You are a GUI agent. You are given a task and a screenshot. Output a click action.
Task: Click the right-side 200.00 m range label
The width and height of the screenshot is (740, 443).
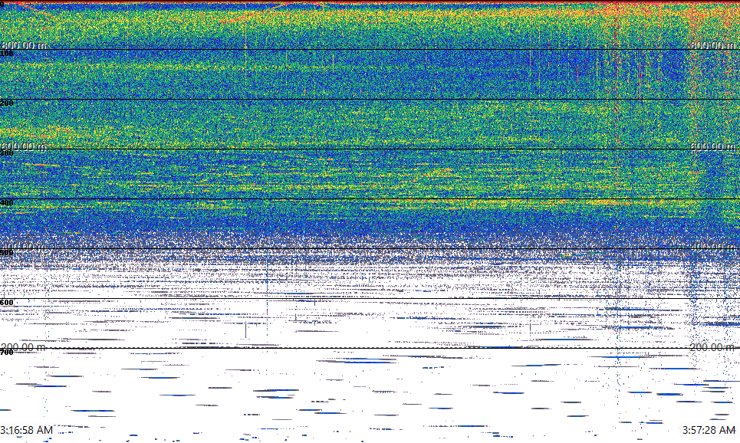pos(713,347)
